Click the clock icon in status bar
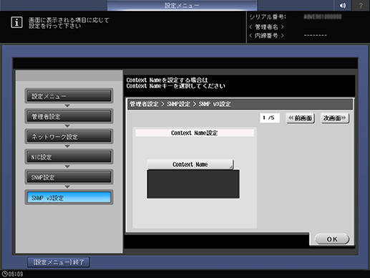Screen dimensions: 370x278 pyautogui.click(x=4, y=274)
